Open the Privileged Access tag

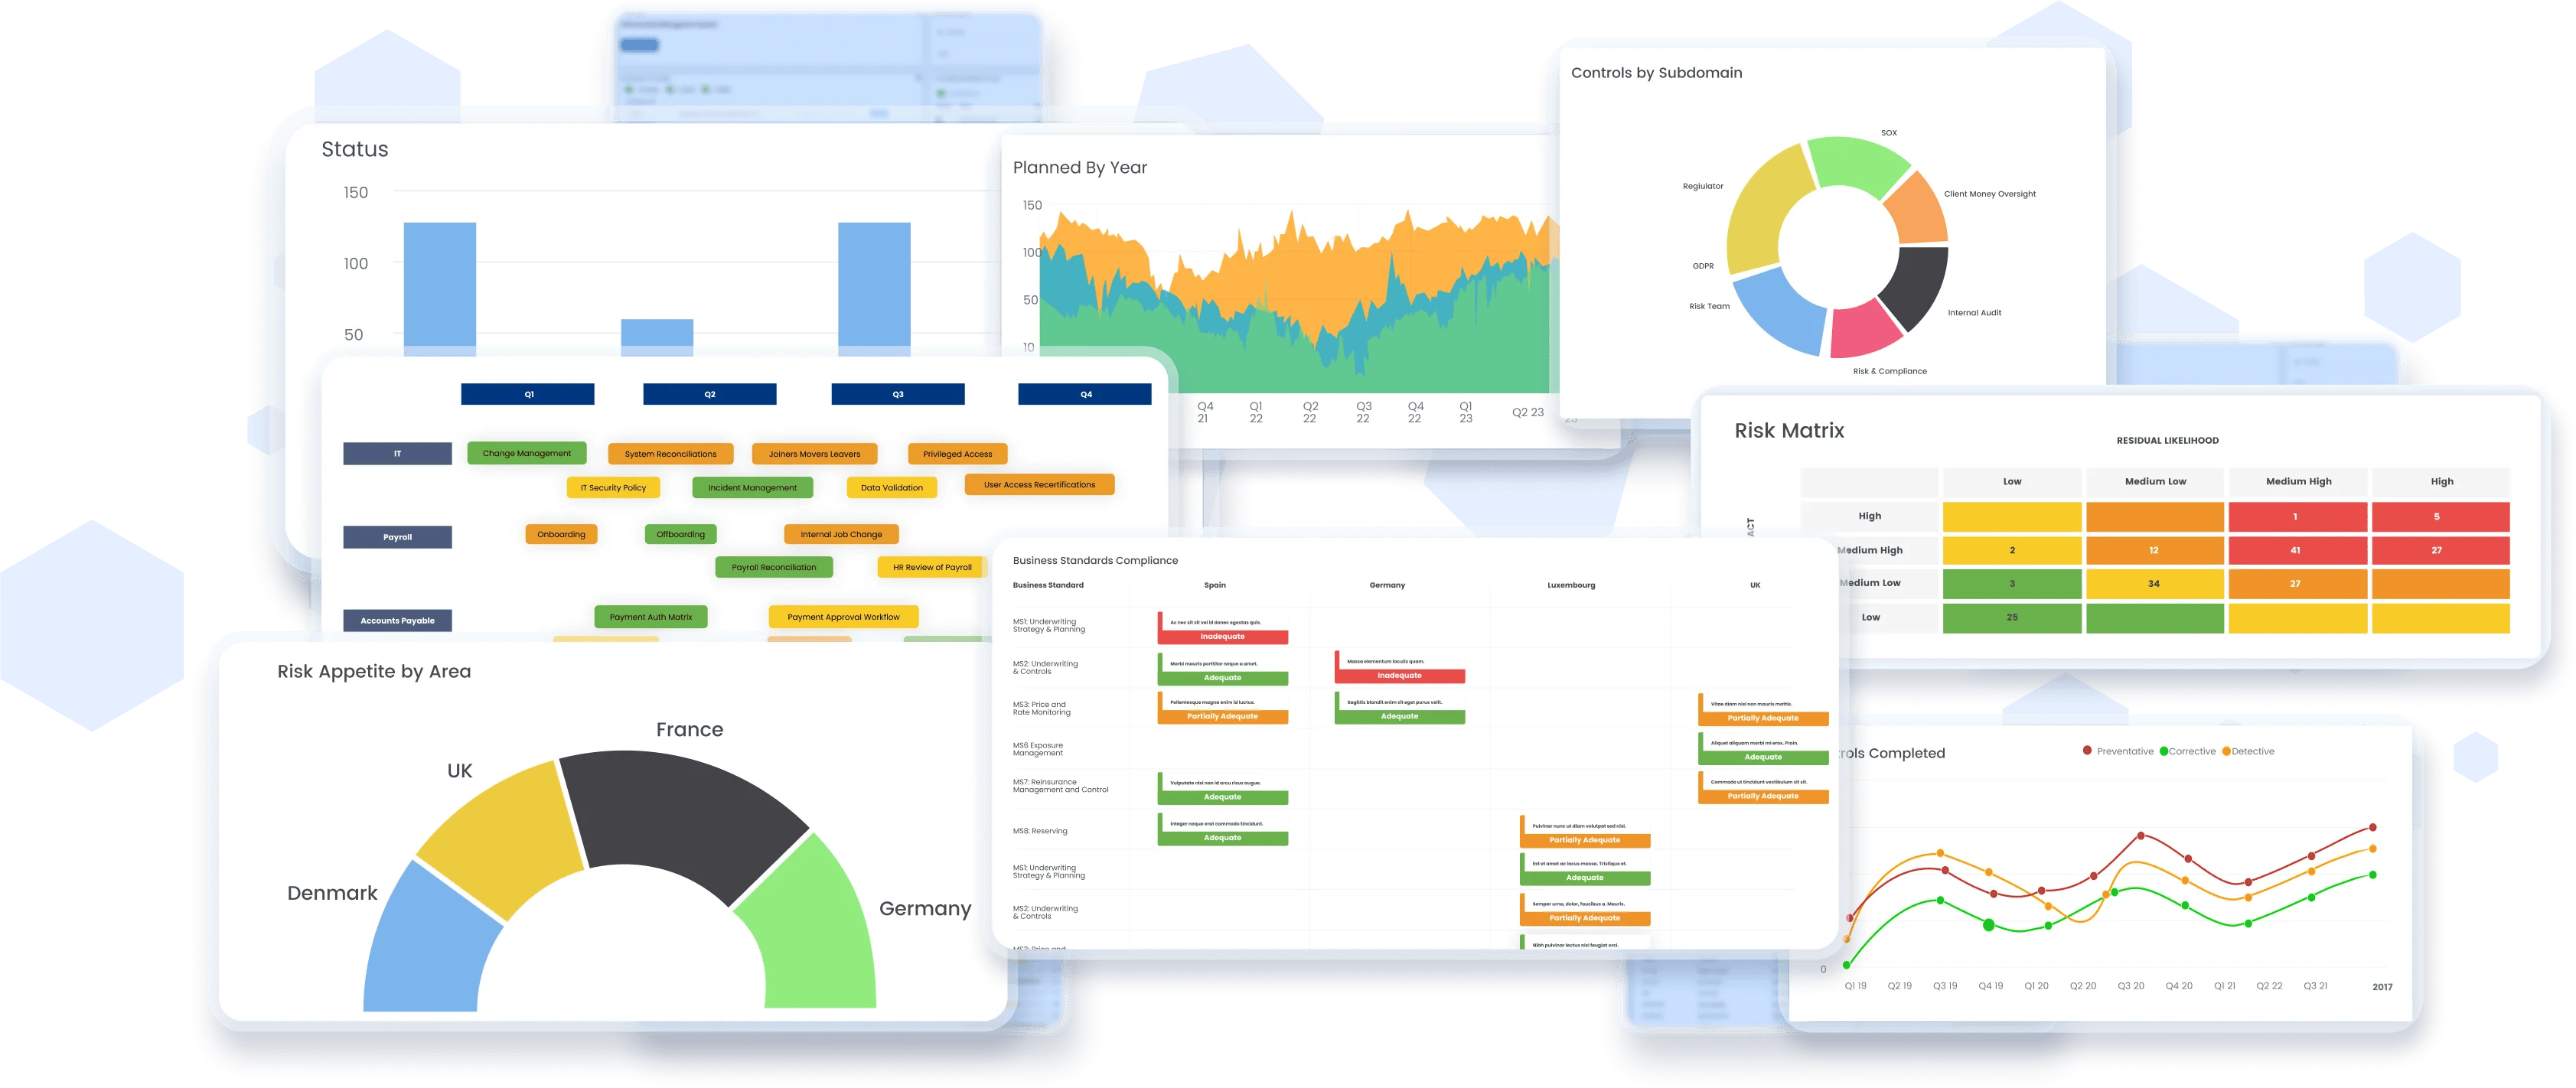coord(957,454)
